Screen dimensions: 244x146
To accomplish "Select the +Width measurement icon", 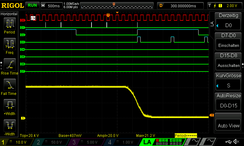I will click(x=9, y=107).
